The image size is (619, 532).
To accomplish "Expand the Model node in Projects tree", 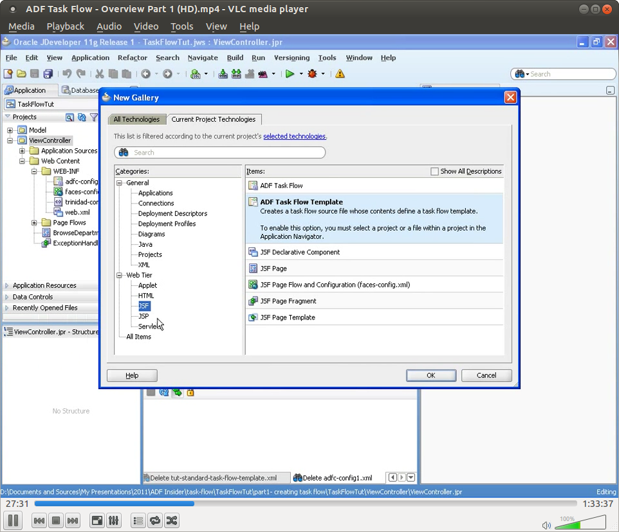I will pyautogui.click(x=9, y=129).
